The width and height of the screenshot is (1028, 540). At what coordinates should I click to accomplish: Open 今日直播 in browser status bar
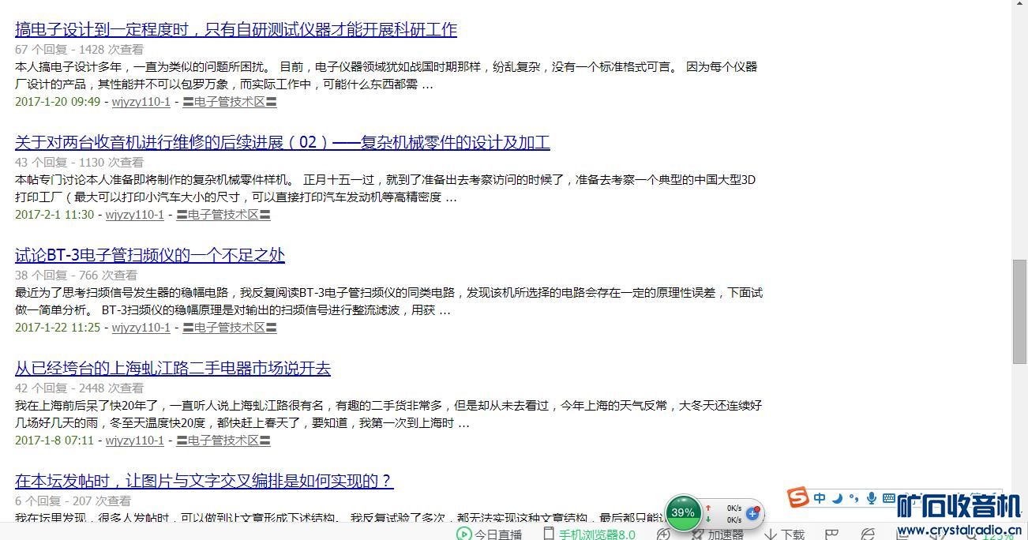coord(490,534)
